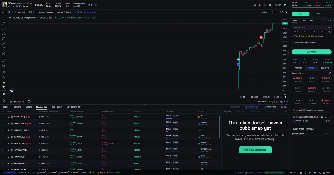The width and height of the screenshot is (334, 175).
Task: Toggle auto scale on chart
Action: click(286, 102)
